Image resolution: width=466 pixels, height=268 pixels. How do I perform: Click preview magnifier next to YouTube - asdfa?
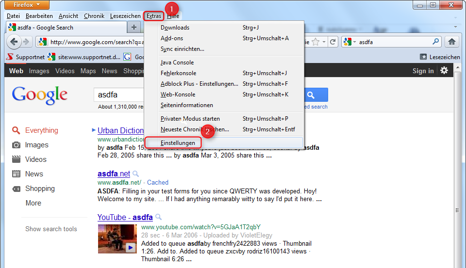tap(158, 217)
